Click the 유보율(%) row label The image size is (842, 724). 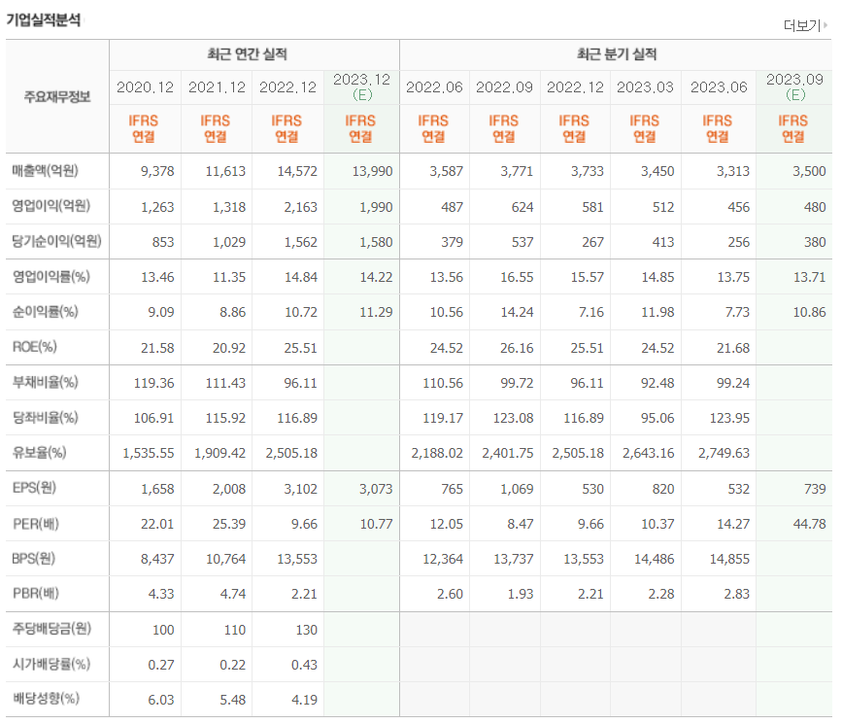pos(39,453)
